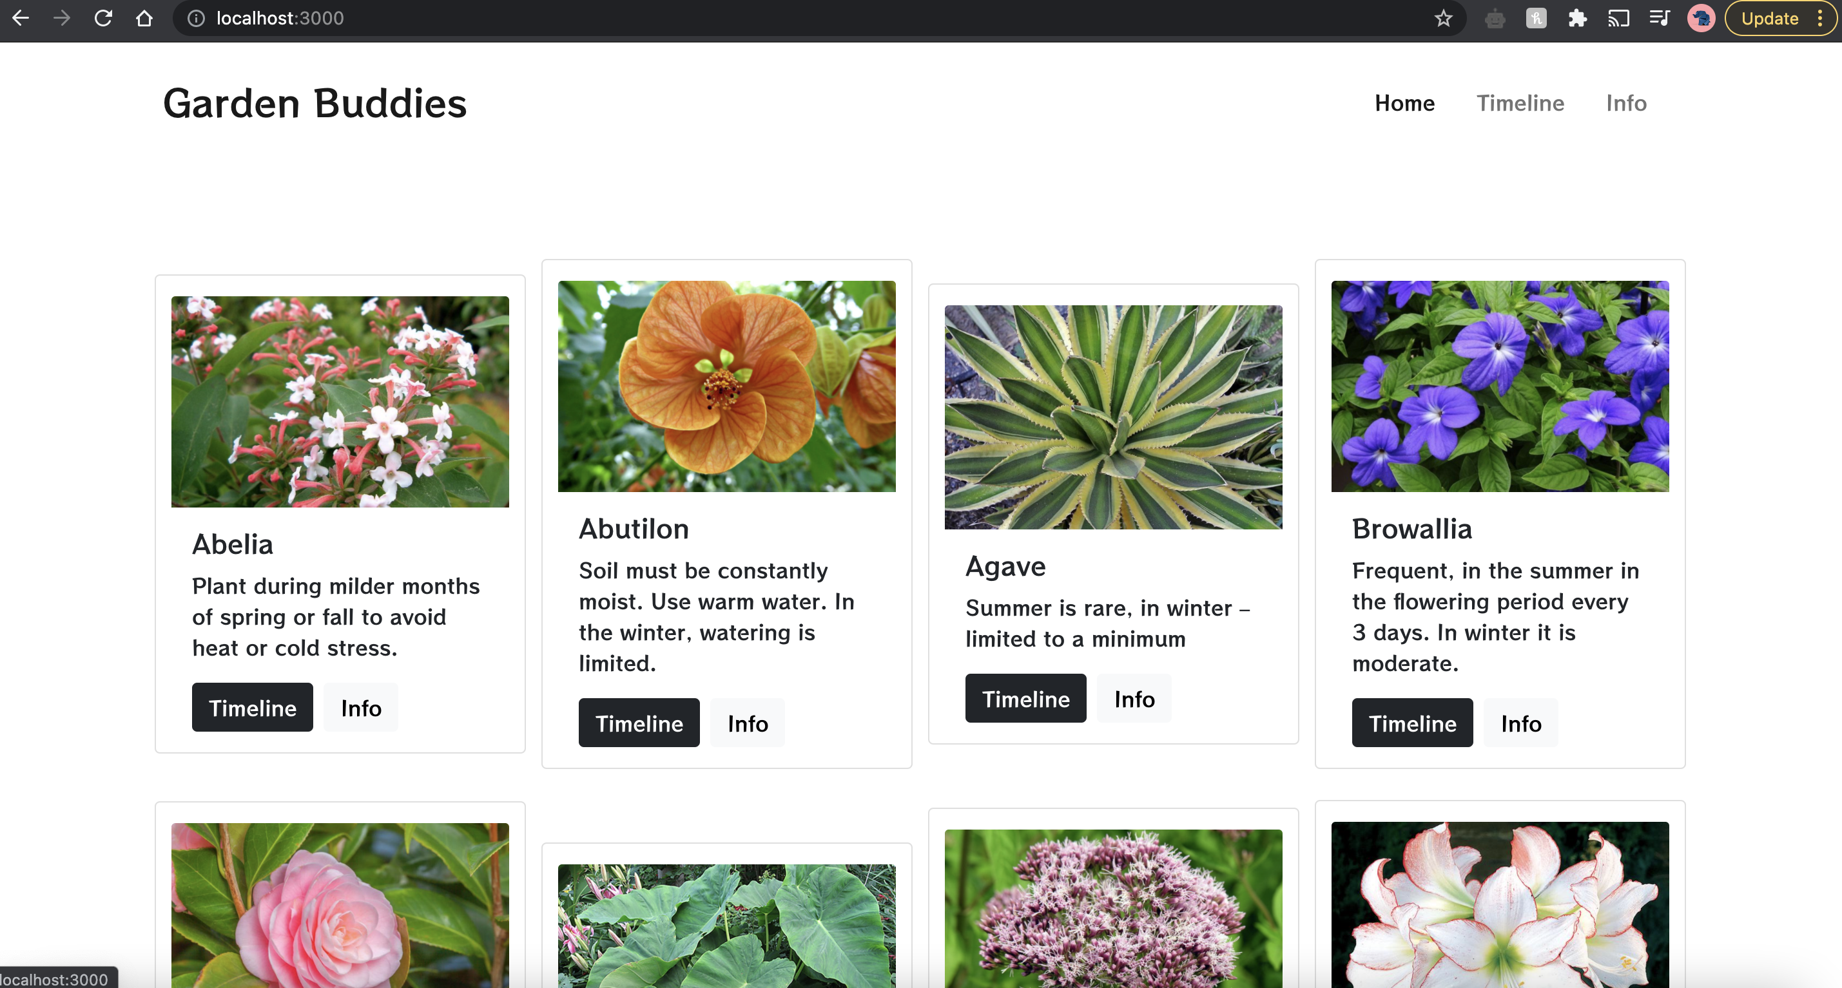
Task: Go to Timeline in top navigation
Action: [1520, 103]
